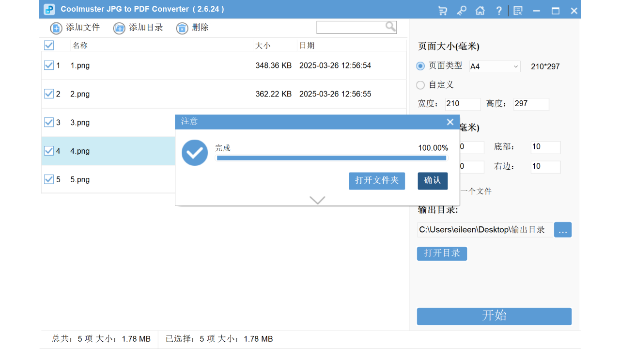Viewport: 620px width, 349px height.
Task: Click the ... output directory browse button
Action: tap(562, 229)
